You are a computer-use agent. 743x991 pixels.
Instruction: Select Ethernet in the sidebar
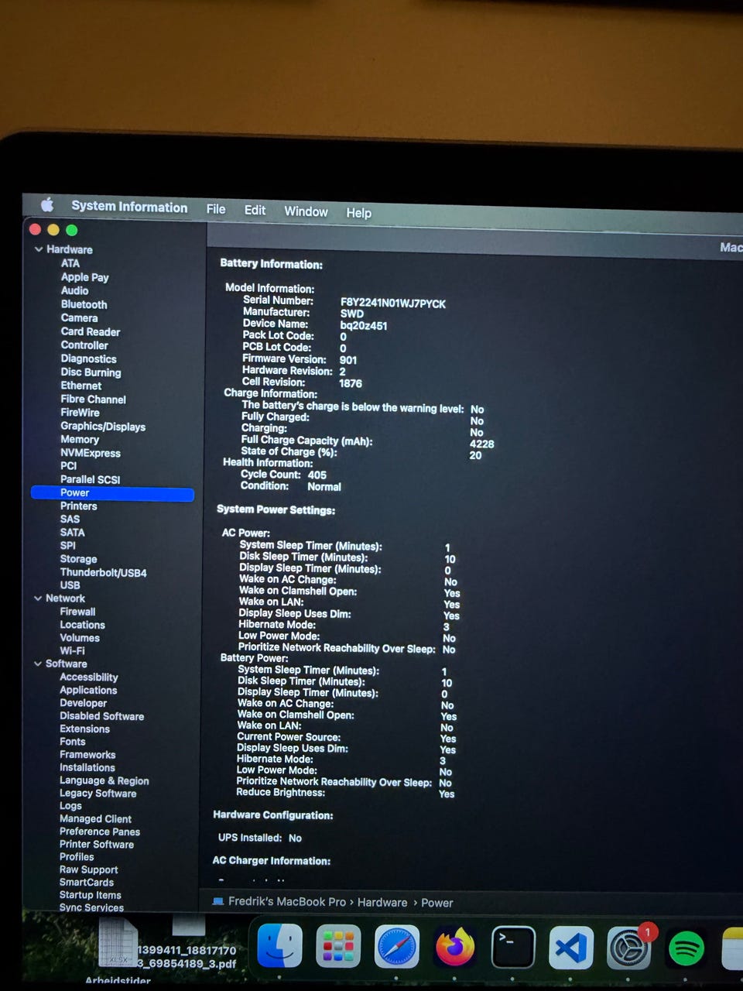pos(81,386)
